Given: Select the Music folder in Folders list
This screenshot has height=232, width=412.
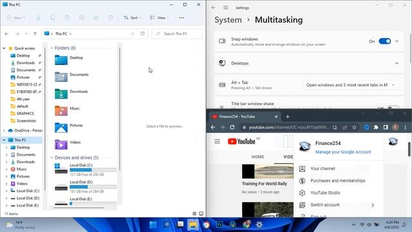Looking at the screenshot, I should 67,110.
